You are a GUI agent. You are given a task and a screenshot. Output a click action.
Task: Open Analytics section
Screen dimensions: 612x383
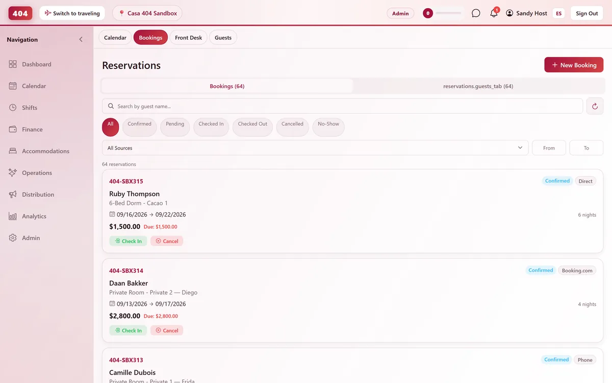point(46,216)
